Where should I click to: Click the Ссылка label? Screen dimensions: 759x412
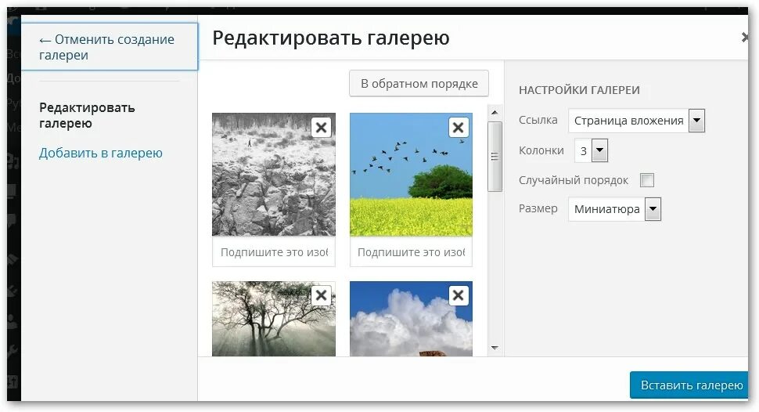(x=538, y=120)
